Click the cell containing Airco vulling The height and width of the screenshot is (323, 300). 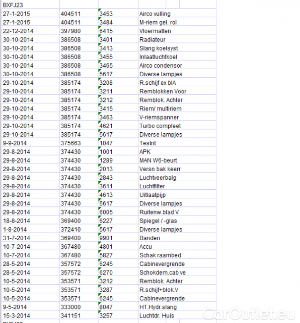(177, 13)
